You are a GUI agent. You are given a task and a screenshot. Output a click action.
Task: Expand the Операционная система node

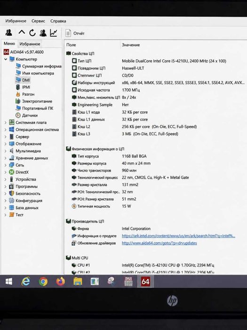[x=6, y=130]
